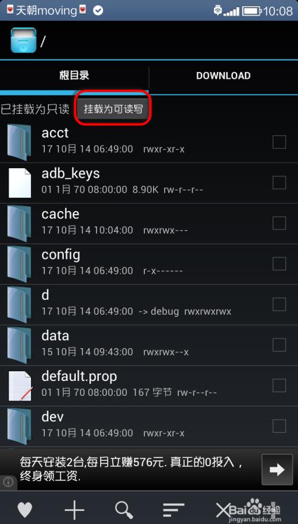
Task: Check the dev folder checkbox
Action: (x=280, y=426)
